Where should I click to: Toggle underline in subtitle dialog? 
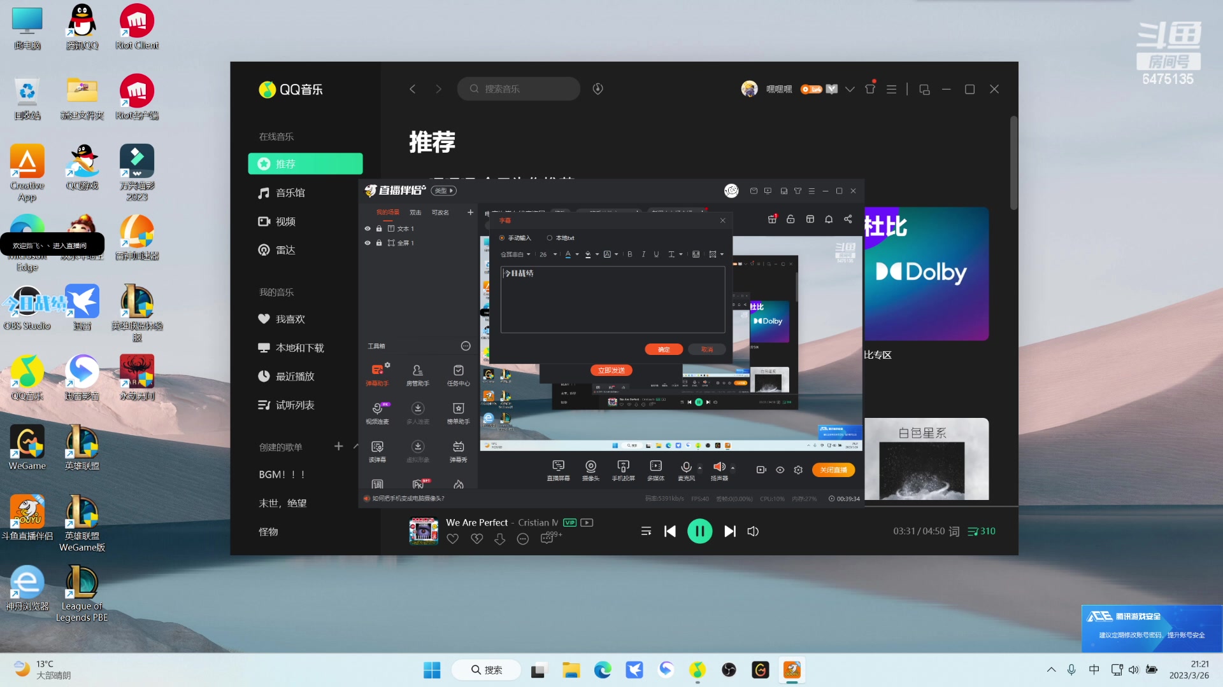(656, 254)
